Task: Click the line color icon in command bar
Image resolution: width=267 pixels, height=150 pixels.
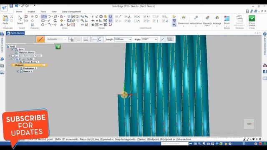Action: pyautogui.click(x=71, y=39)
